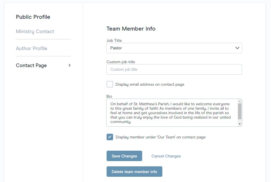Screen dimensions: 271x182
Task: Click the Cancel Changes link
Action: [166, 156]
